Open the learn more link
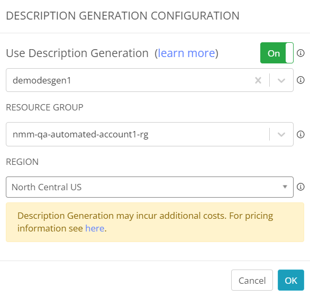The image size is (310, 297). [186, 53]
